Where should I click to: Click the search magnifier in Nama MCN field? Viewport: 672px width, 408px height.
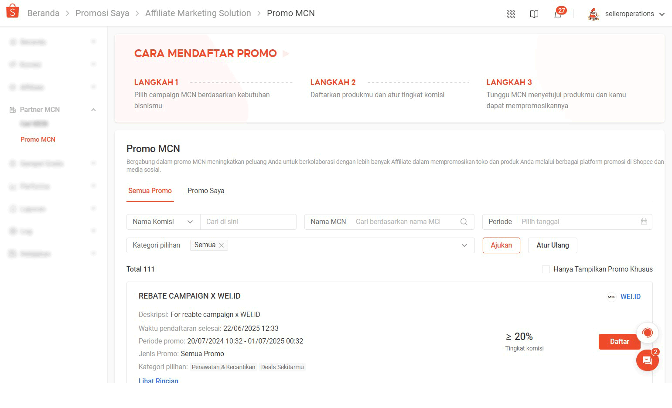point(464,221)
